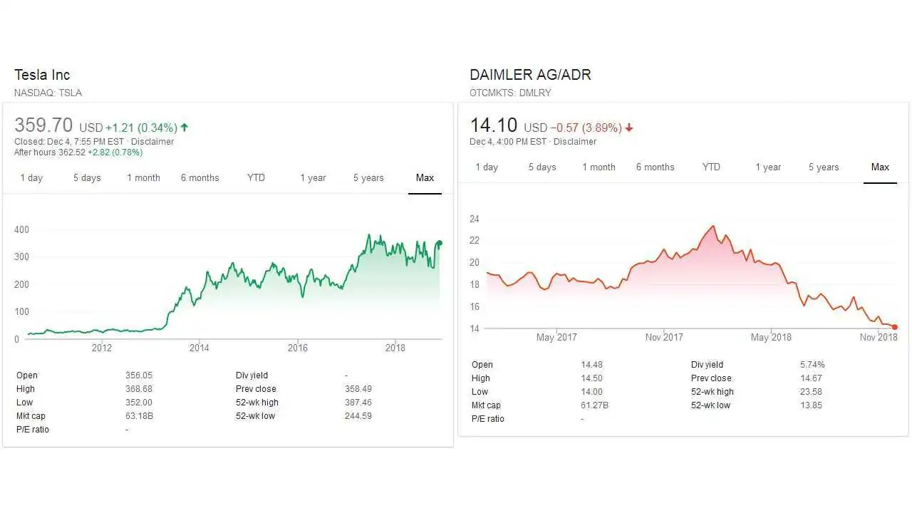Select Daimler '1 day' tab
The width and height of the screenshot is (912, 513).
487,167
